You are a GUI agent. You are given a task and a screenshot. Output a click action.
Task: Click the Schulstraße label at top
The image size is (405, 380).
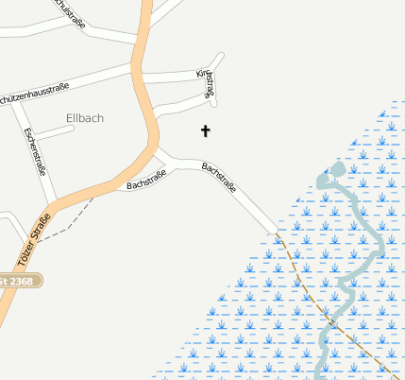point(70,13)
